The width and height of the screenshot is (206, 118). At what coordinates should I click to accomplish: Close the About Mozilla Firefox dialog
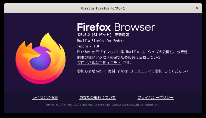[x=197, y=8]
